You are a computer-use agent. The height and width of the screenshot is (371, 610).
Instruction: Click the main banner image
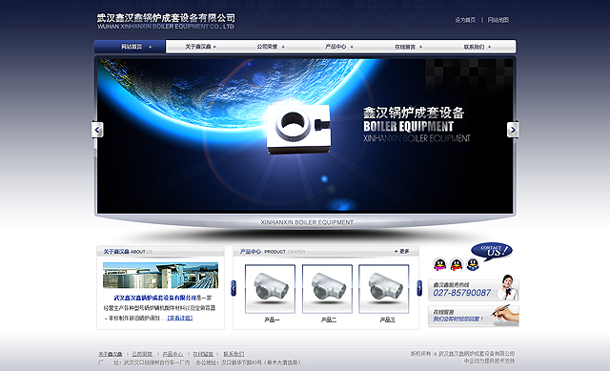305,135
